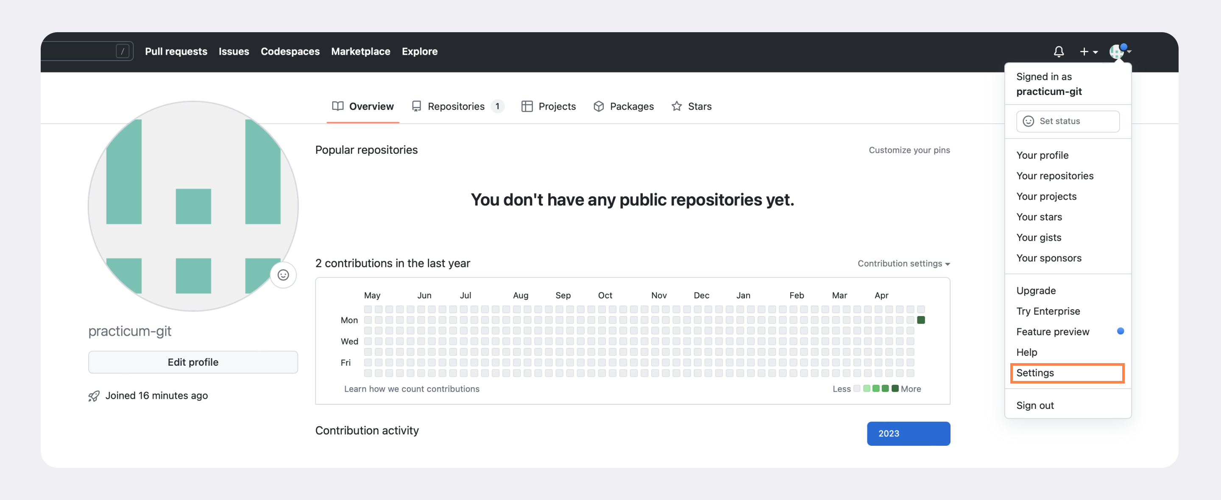Click Learn how we count contributions
Image resolution: width=1221 pixels, height=500 pixels.
coord(411,389)
